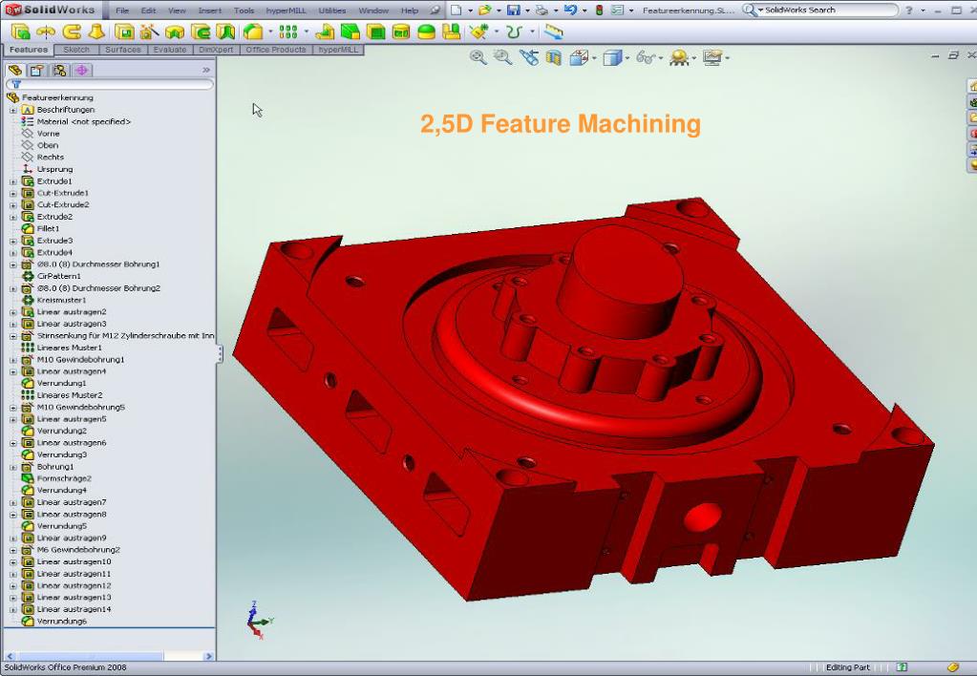Click the Print icon
The width and height of the screenshot is (977, 676).
tap(542, 10)
